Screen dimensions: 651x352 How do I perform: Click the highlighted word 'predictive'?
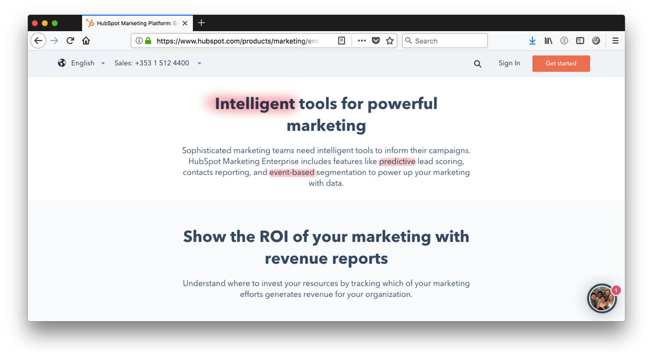tap(397, 161)
